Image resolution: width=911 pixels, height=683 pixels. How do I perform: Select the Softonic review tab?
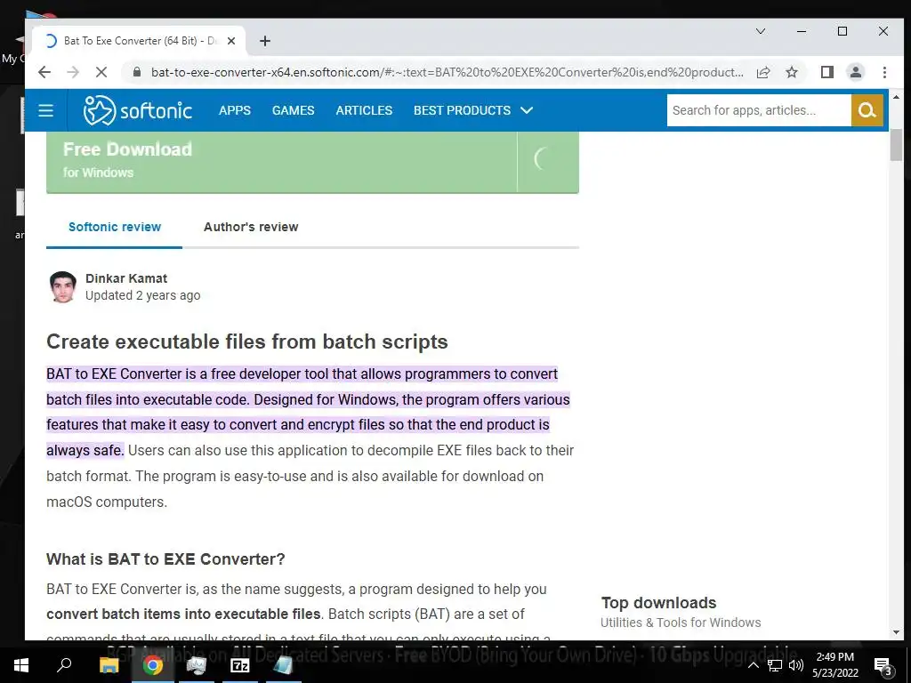[x=115, y=227]
